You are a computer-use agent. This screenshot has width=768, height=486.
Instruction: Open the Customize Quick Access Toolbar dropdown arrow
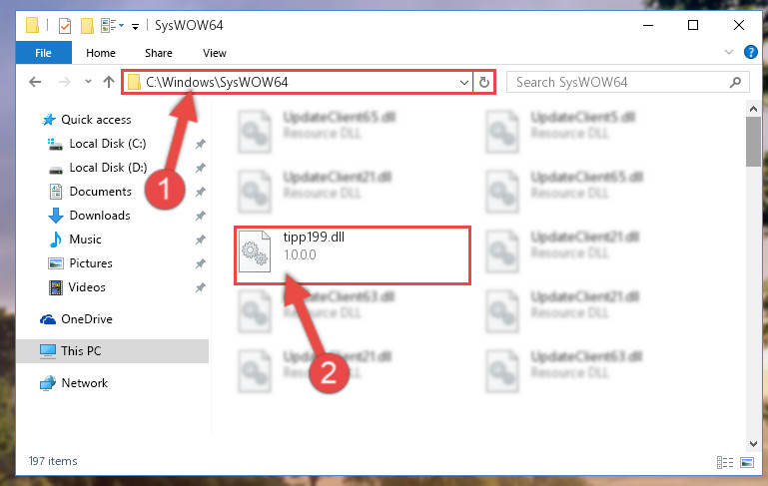pos(135,26)
